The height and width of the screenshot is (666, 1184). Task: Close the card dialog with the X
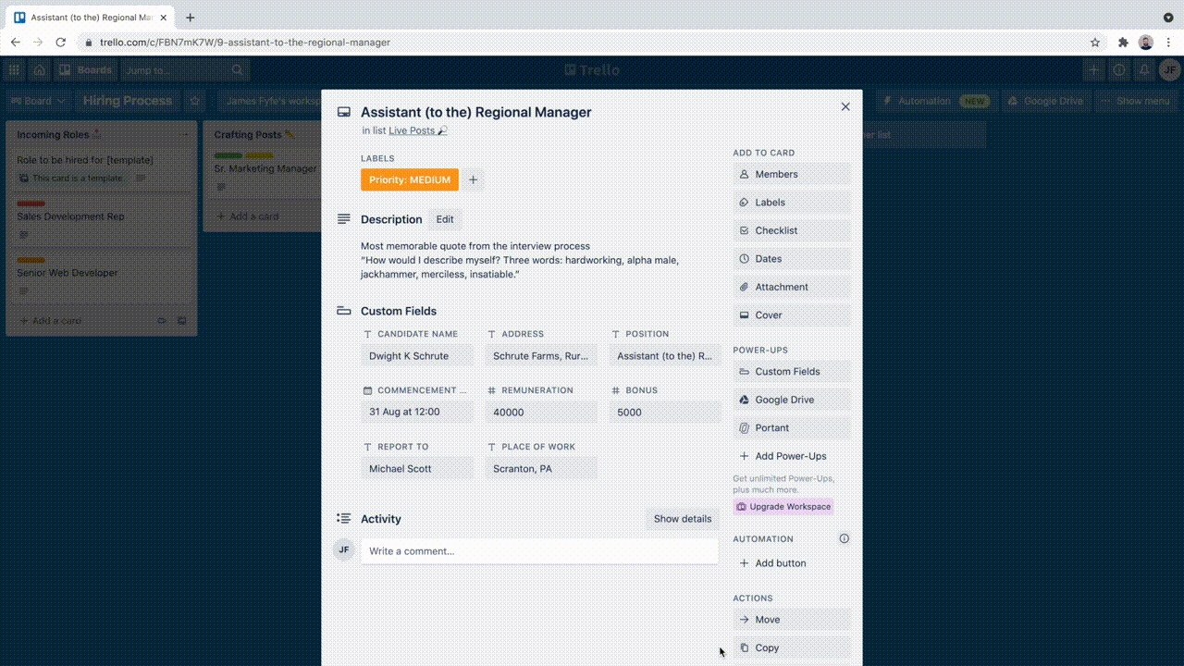coord(845,107)
